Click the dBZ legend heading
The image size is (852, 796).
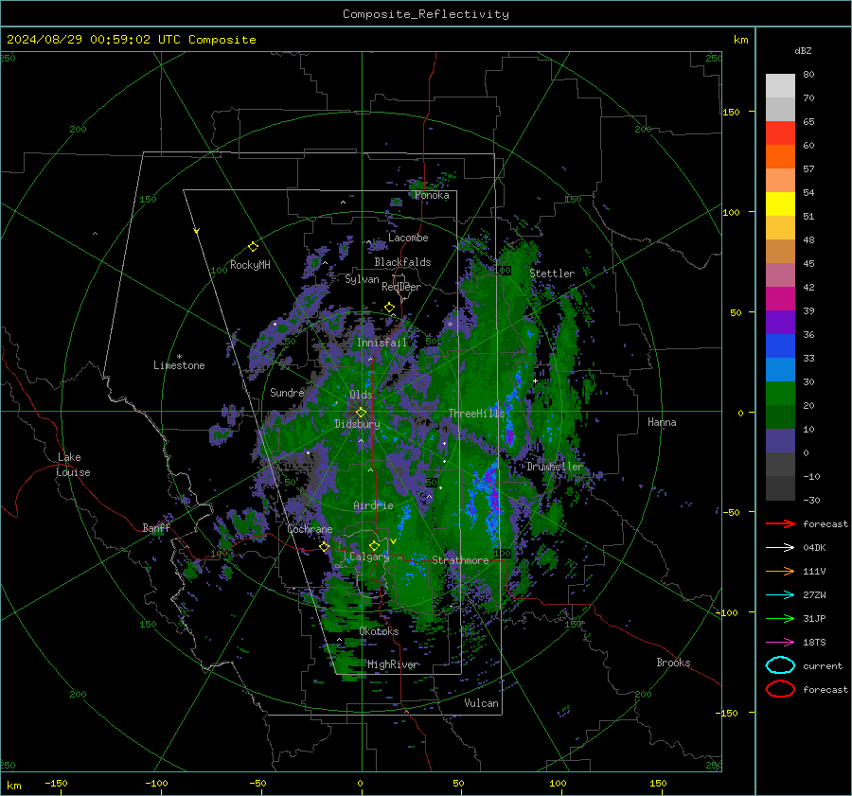803,51
